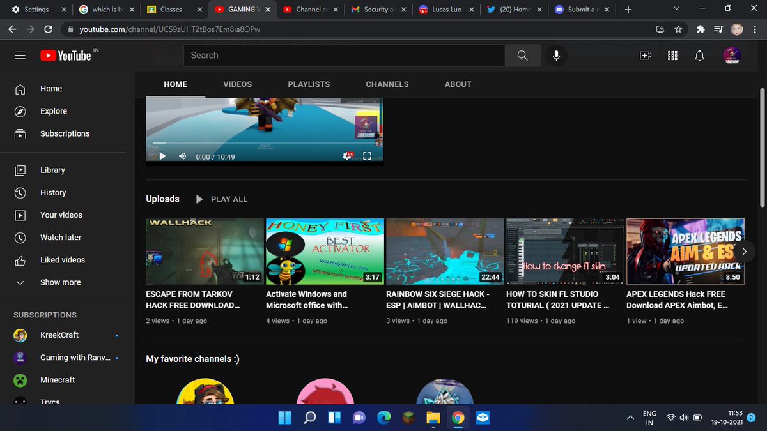767x431 pixels.
Task: Enter fullscreen on the featured video
Action: coord(367,156)
